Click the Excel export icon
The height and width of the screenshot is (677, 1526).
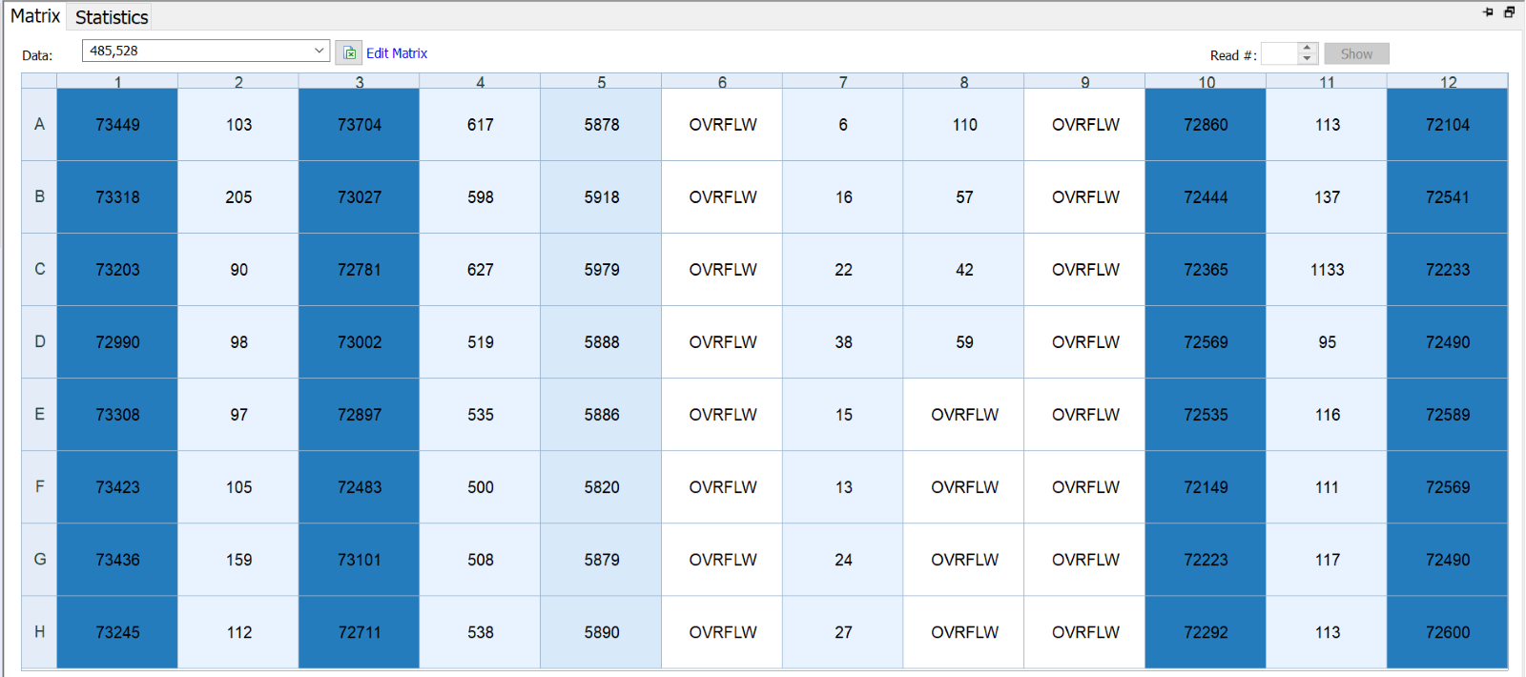coord(349,53)
